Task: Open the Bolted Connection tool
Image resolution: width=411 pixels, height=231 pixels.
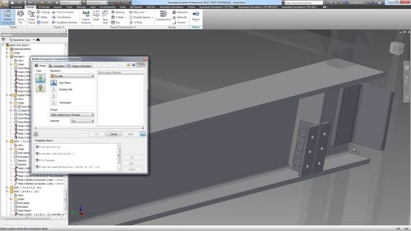Action: [8, 17]
